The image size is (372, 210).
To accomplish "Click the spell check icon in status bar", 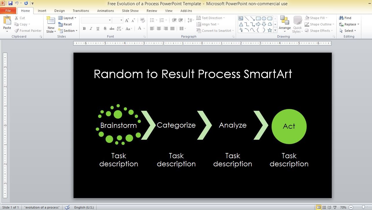I will tap(67, 207).
